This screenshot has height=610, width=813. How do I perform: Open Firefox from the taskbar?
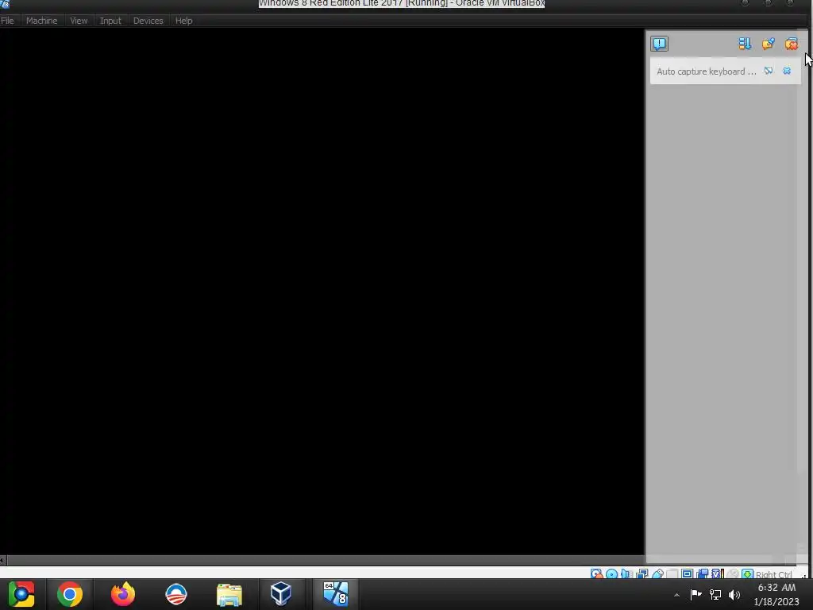tap(123, 594)
